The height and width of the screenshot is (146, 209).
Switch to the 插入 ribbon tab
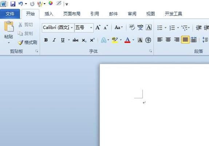tap(49, 14)
